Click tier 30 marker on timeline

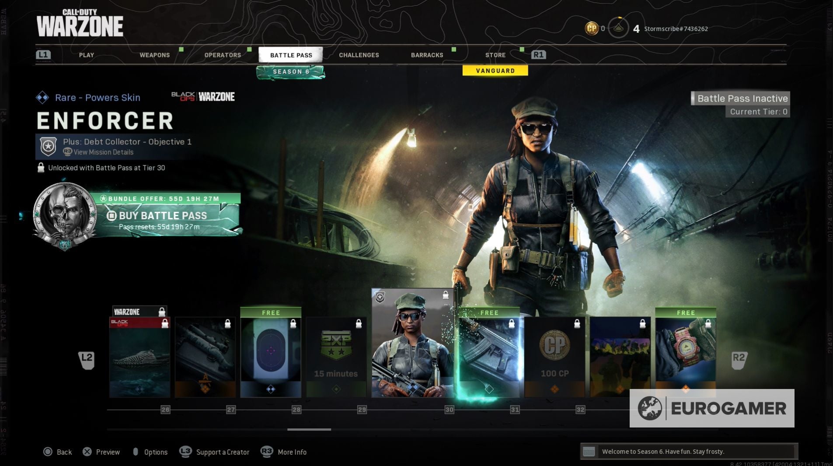point(450,410)
